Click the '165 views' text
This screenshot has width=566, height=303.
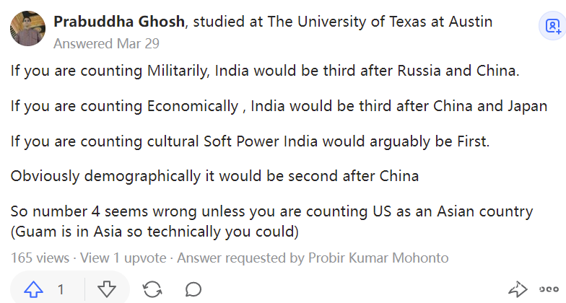(x=40, y=258)
